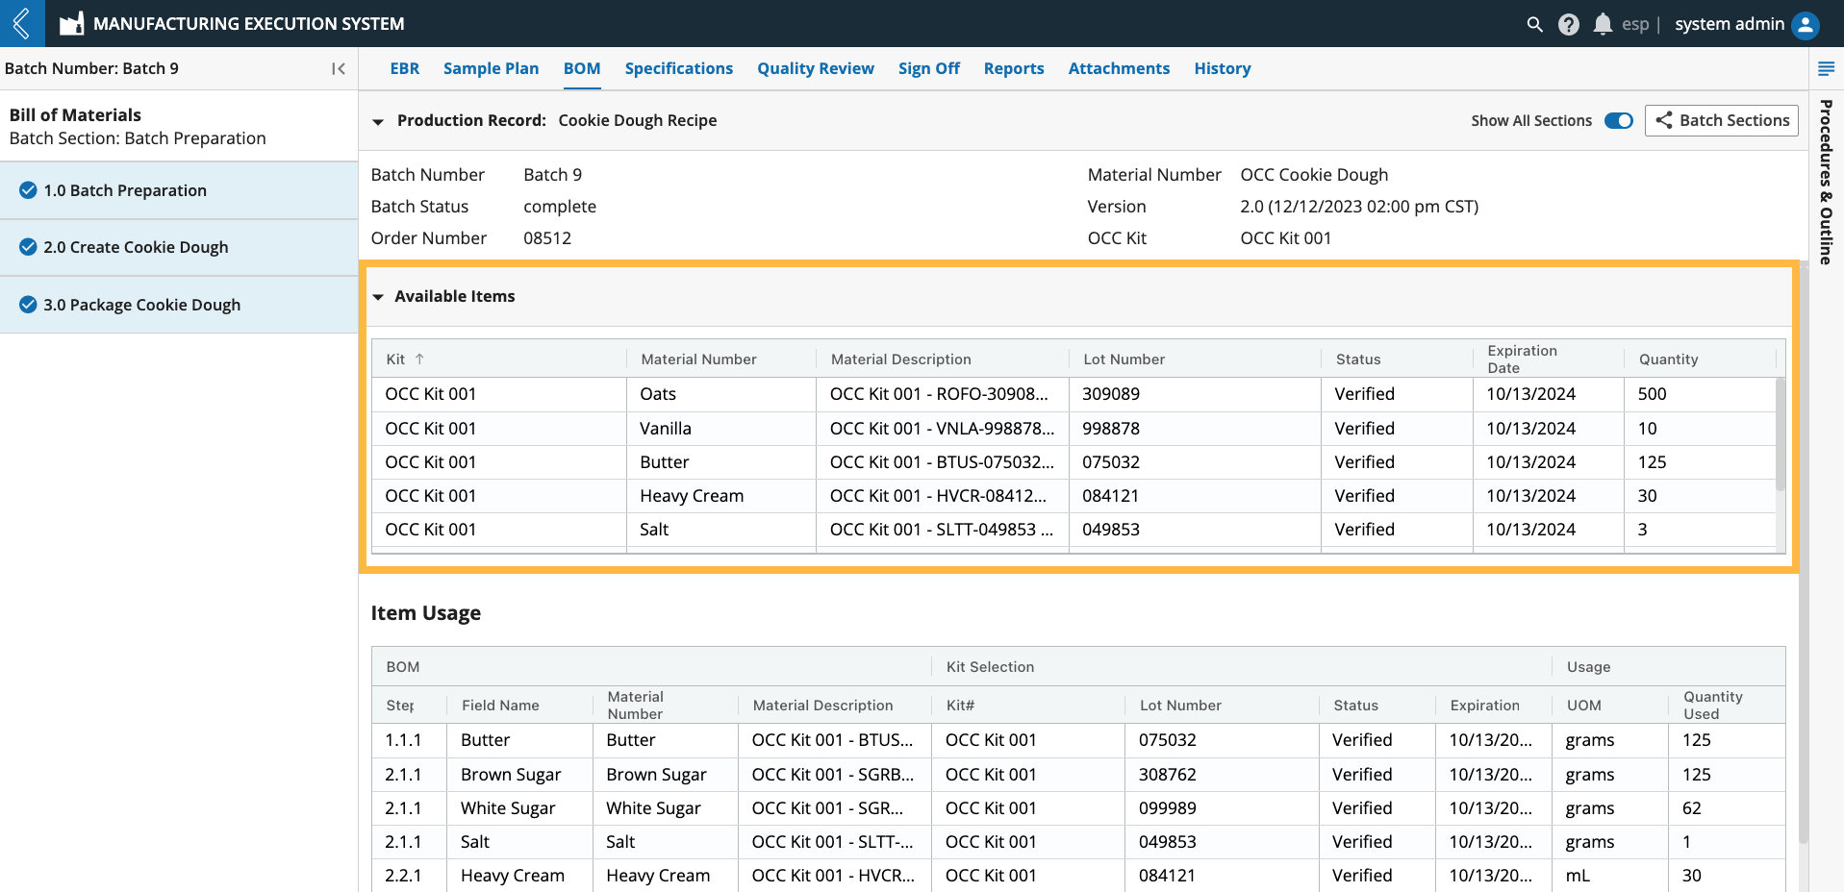Click the esp language link
The width and height of the screenshot is (1844, 892).
coord(1634,24)
